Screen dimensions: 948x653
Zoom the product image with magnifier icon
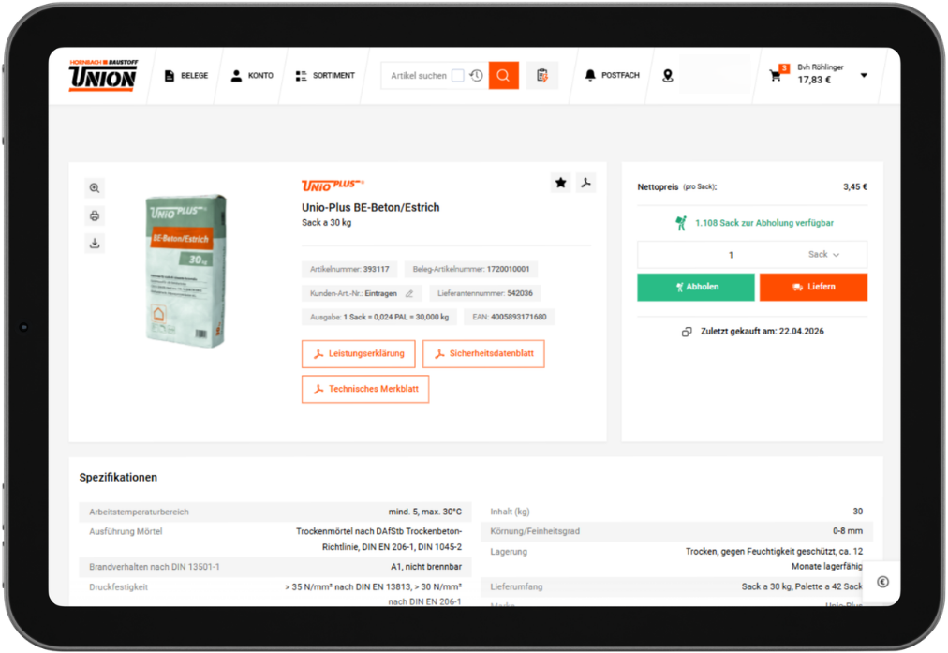tap(95, 188)
